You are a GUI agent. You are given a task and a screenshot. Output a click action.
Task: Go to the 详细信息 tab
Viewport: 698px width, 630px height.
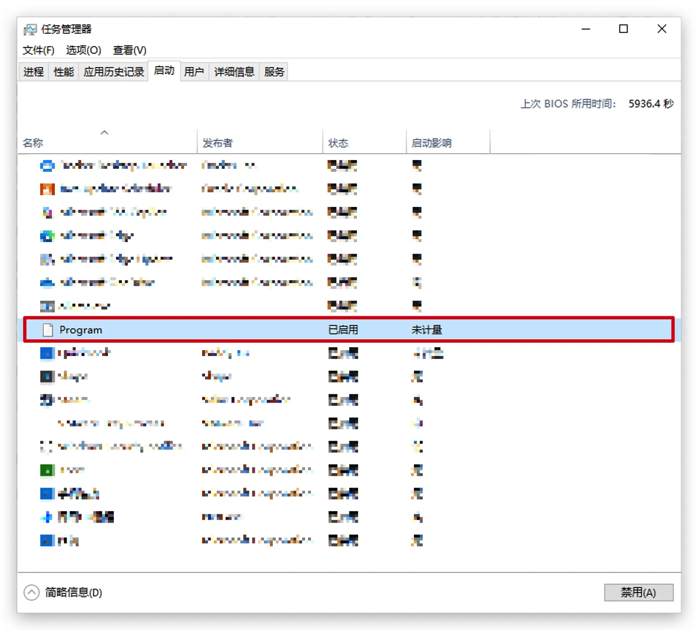tap(234, 72)
